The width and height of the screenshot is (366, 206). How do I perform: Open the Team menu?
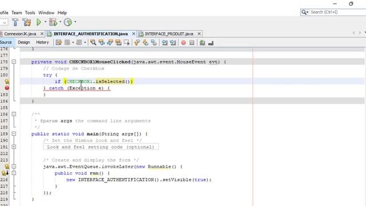[x=17, y=13]
